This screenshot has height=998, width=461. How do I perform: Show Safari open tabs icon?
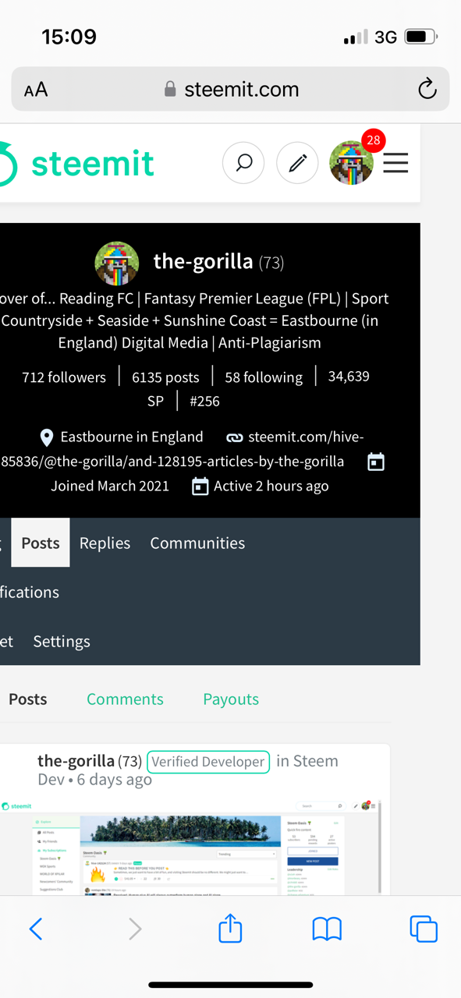[424, 929]
